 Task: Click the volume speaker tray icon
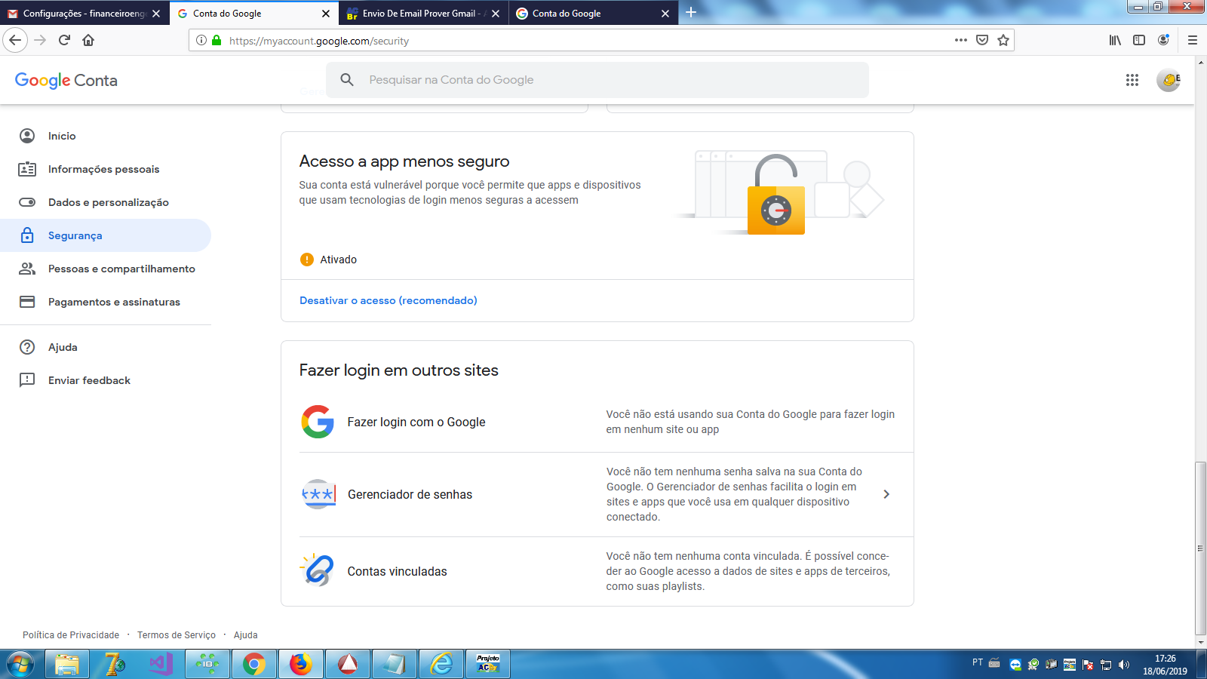click(1124, 665)
